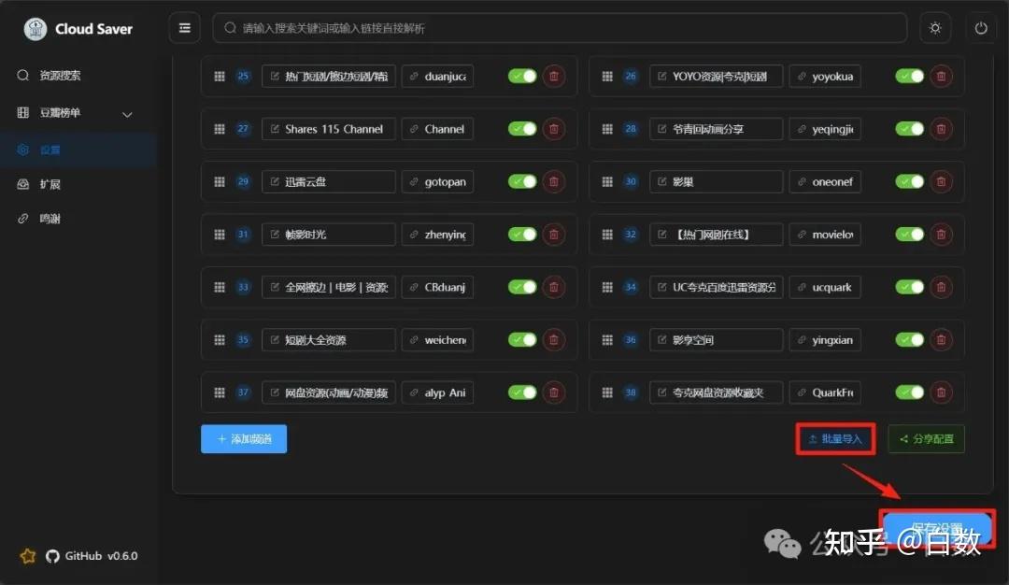Turn off the switch for channel 38 夸克网盘资源收藏夹
Screen dimensions: 1009x585
(908, 392)
